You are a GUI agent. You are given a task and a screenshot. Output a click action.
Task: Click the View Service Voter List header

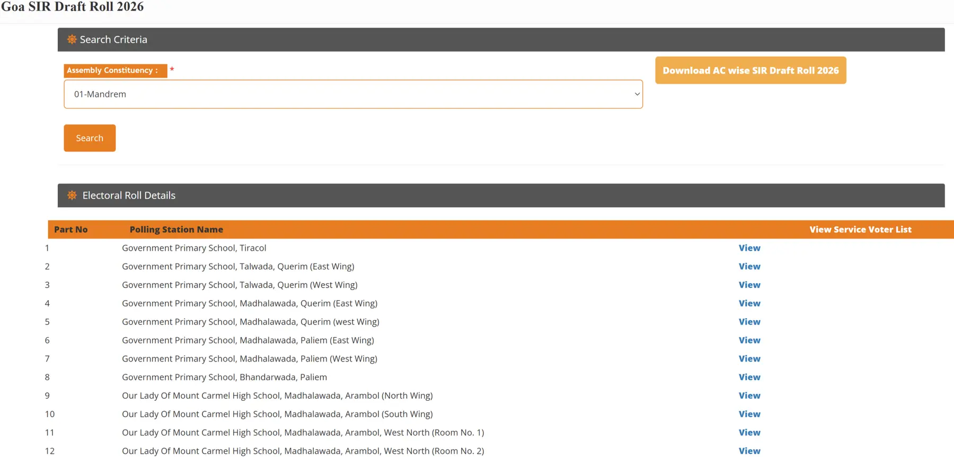(x=860, y=230)
